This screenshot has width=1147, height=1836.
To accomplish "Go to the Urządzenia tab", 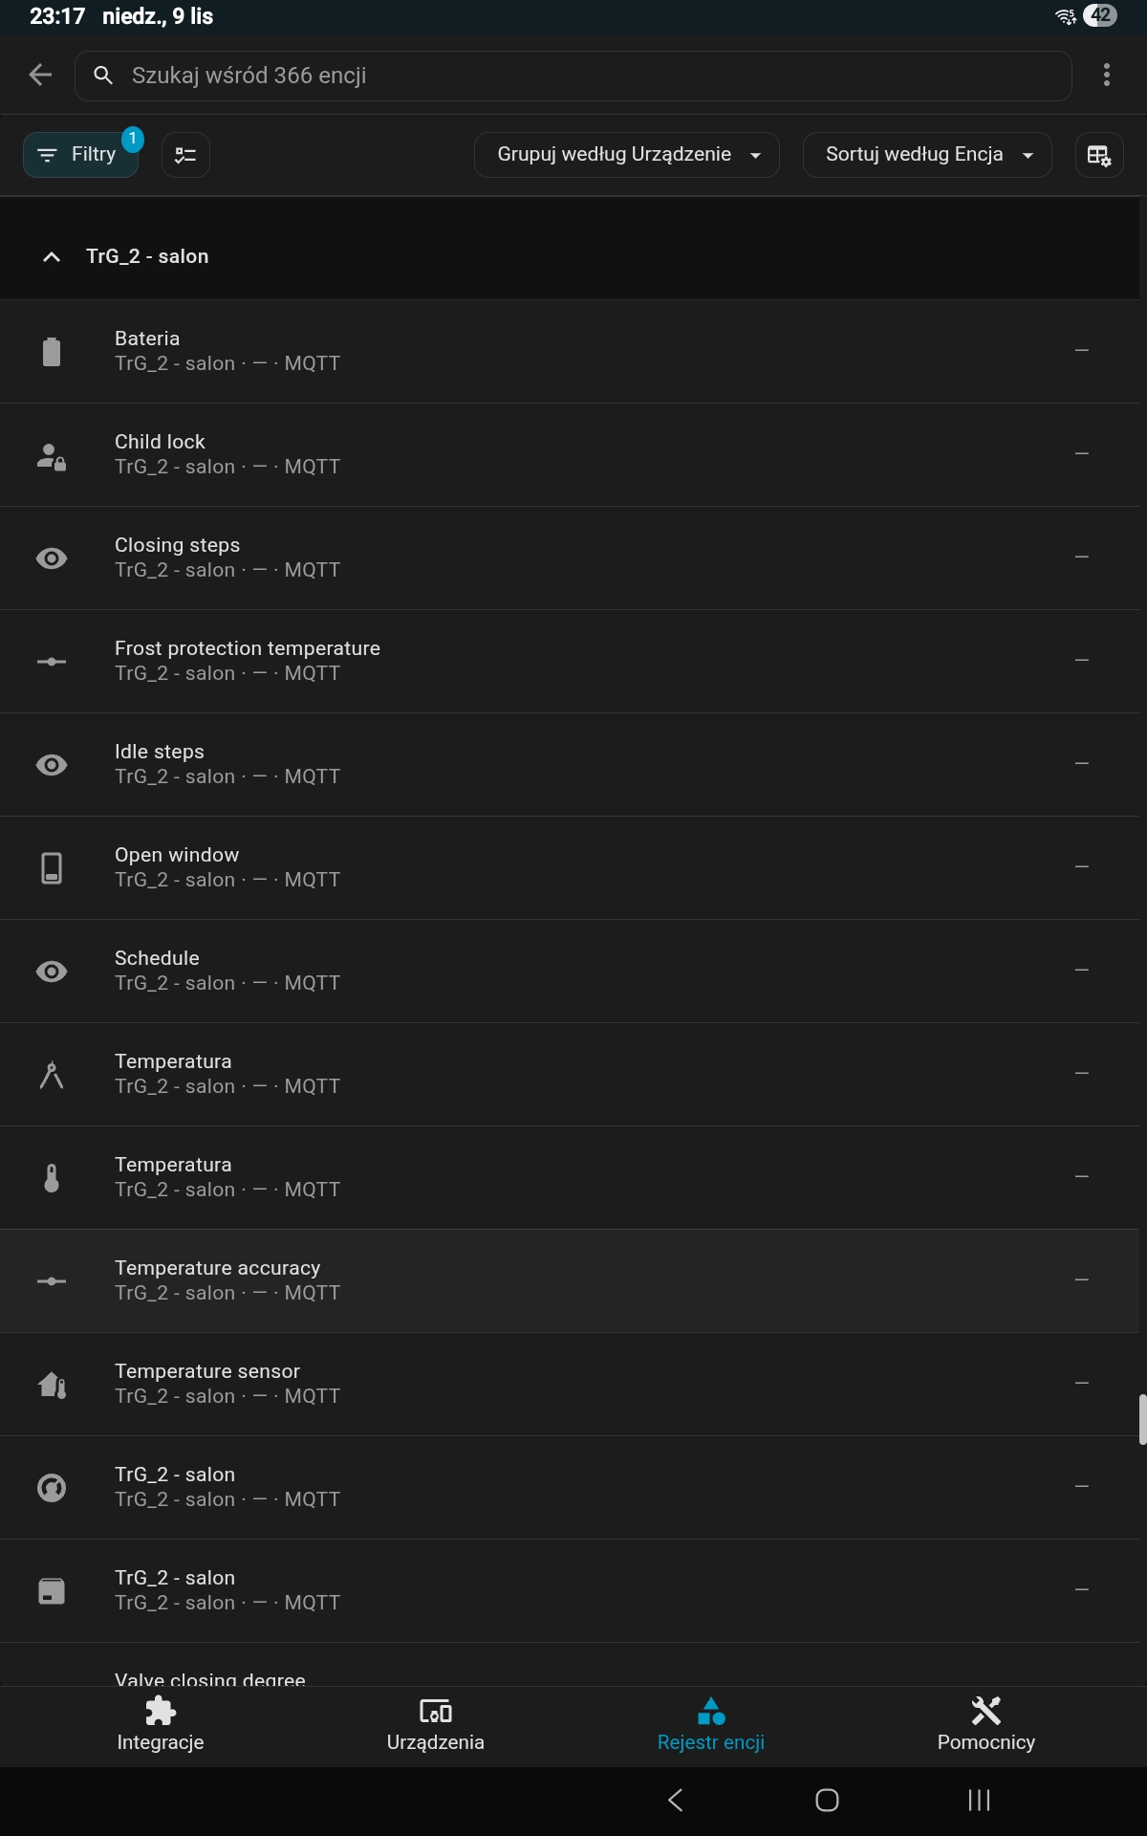I will (x=436, y=1723).
